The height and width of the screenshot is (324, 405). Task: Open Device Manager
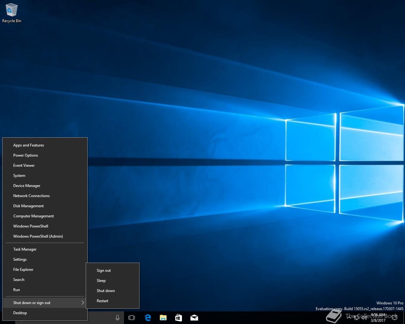(45, 186)
